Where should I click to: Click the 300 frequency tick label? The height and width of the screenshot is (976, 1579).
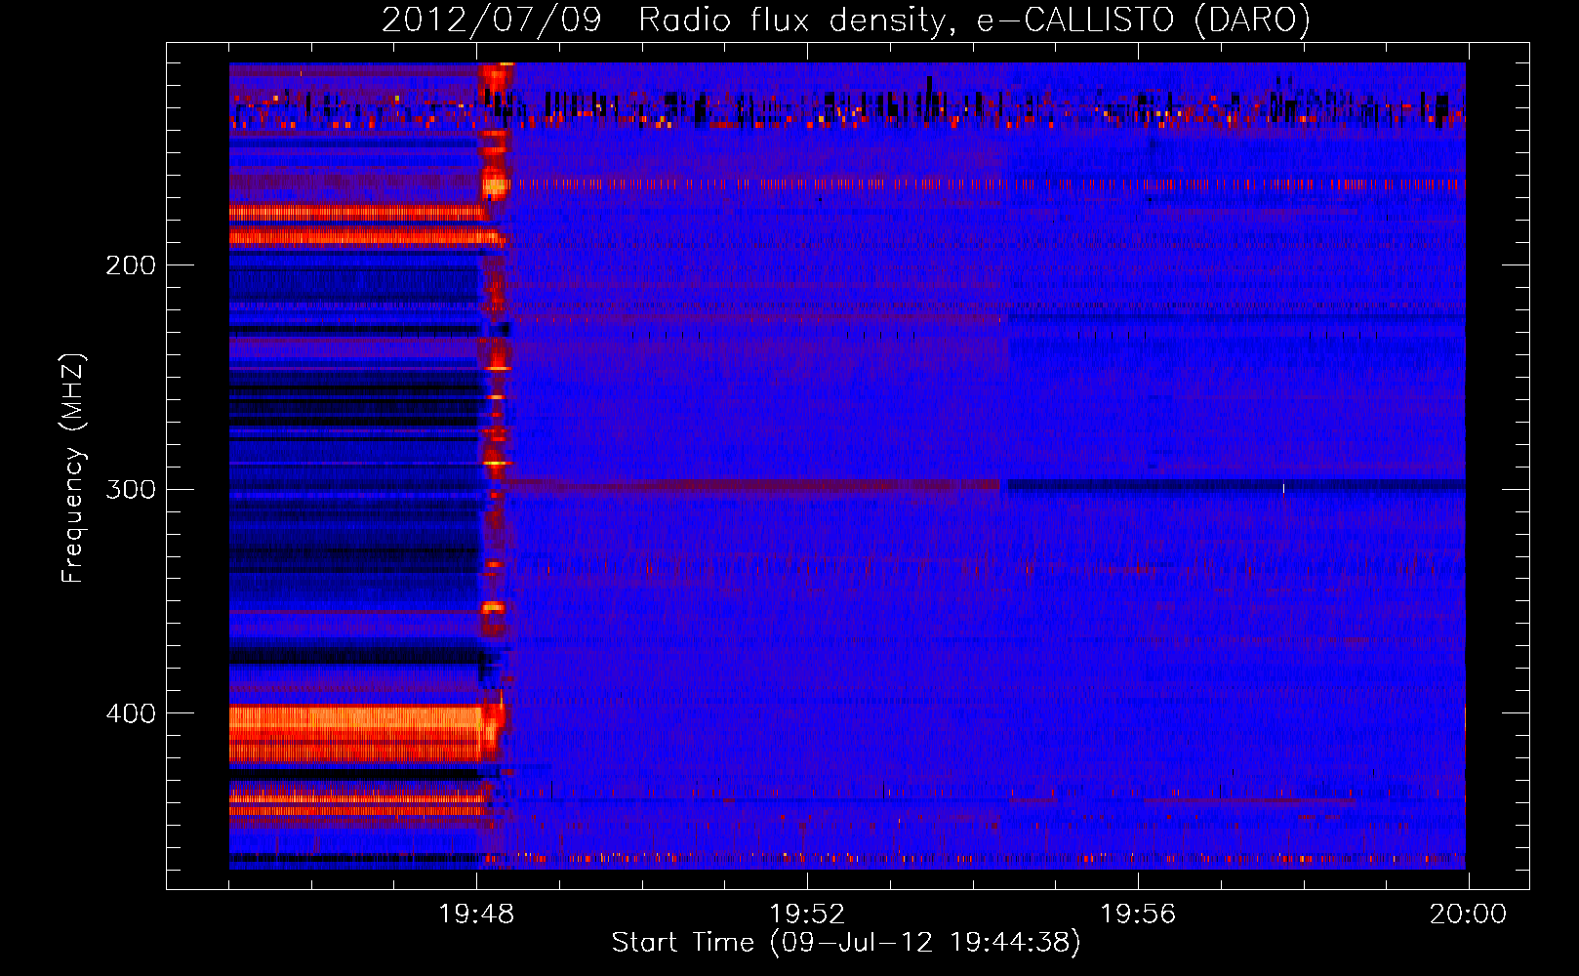(131, 489)
